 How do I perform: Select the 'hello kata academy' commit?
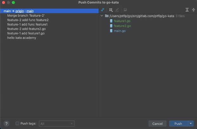pyautogui.click(x=22, y=38)
